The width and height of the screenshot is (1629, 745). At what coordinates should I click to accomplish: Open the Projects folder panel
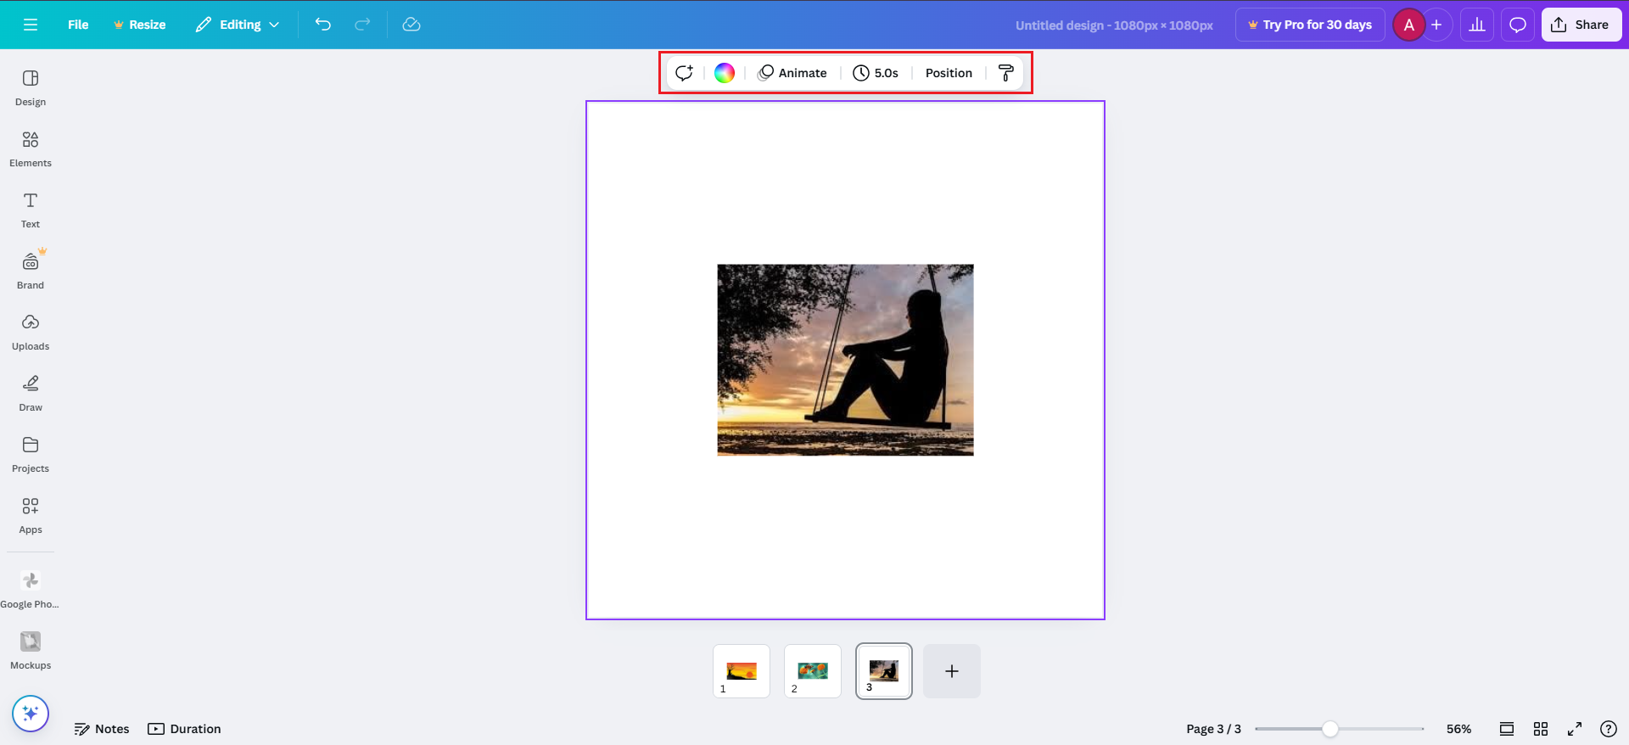31,454
